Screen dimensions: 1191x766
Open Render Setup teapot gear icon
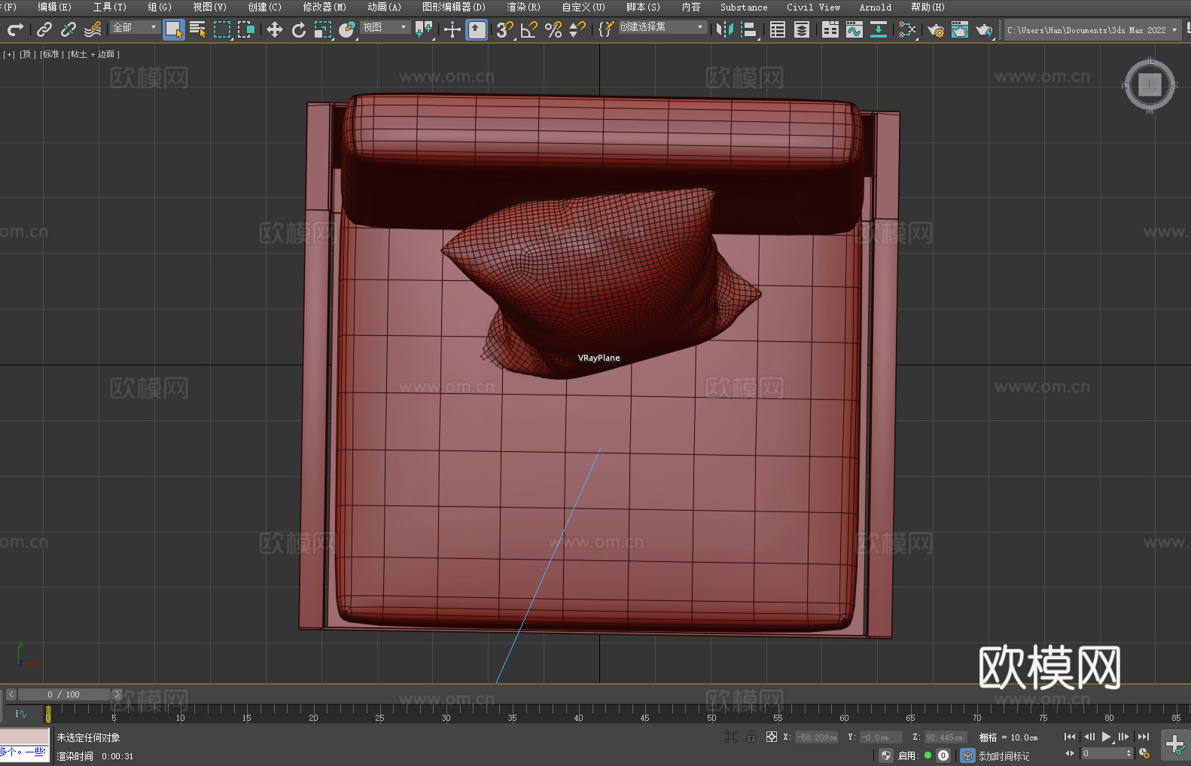[936, 29]
